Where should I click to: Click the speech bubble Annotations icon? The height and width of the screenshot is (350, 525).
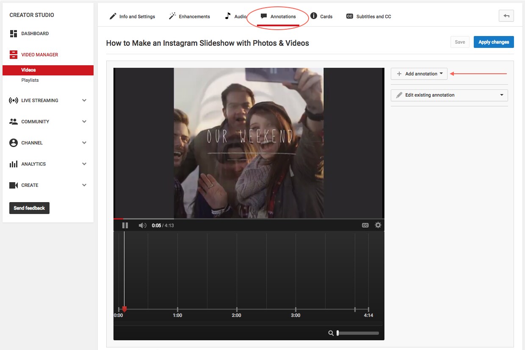click(x=264, y=17)
